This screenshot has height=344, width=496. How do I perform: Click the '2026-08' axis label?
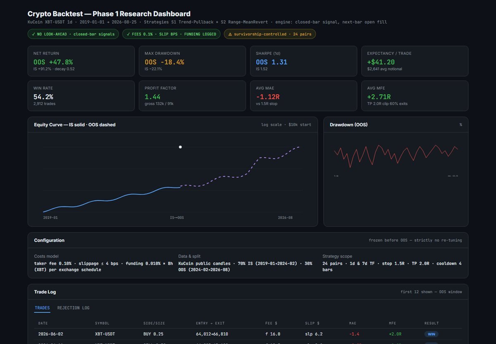click(x=285, y=218)
